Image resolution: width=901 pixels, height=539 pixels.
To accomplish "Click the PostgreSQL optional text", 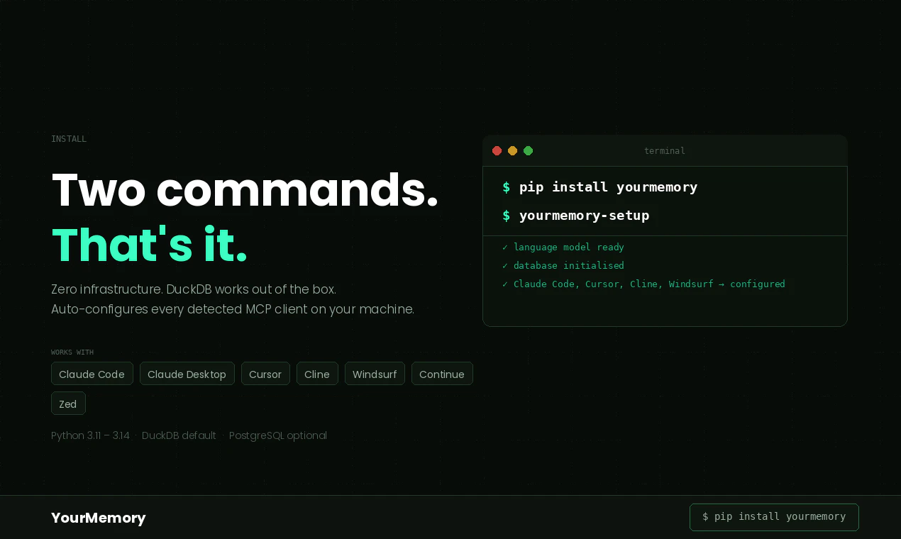I will pos(278,435).
